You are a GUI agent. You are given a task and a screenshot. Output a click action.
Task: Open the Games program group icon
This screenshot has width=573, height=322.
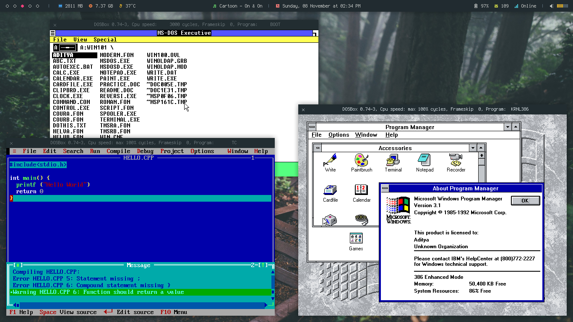coord(356,238)
